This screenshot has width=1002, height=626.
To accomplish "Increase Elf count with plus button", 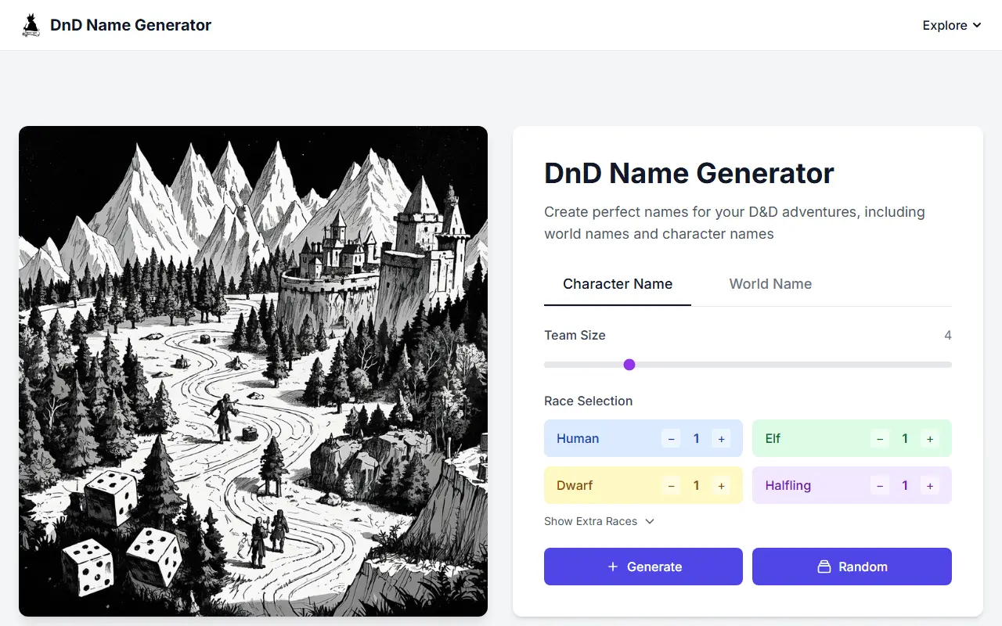I will pyautogui.click(x=930, y=438).
